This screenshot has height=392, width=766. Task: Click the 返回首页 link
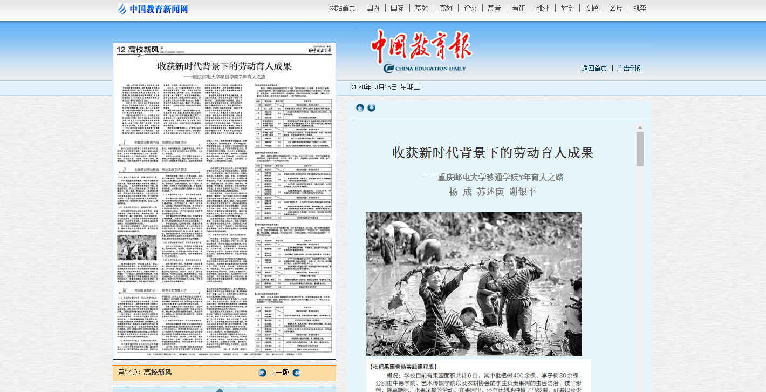point(594,68)
